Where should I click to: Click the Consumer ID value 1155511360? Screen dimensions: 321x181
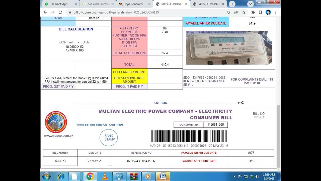[x=216, y=125]
